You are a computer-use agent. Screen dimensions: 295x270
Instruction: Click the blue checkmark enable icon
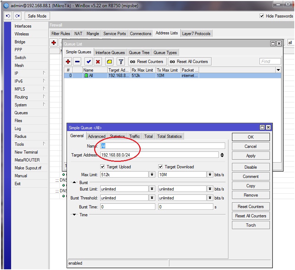[88, 62]
